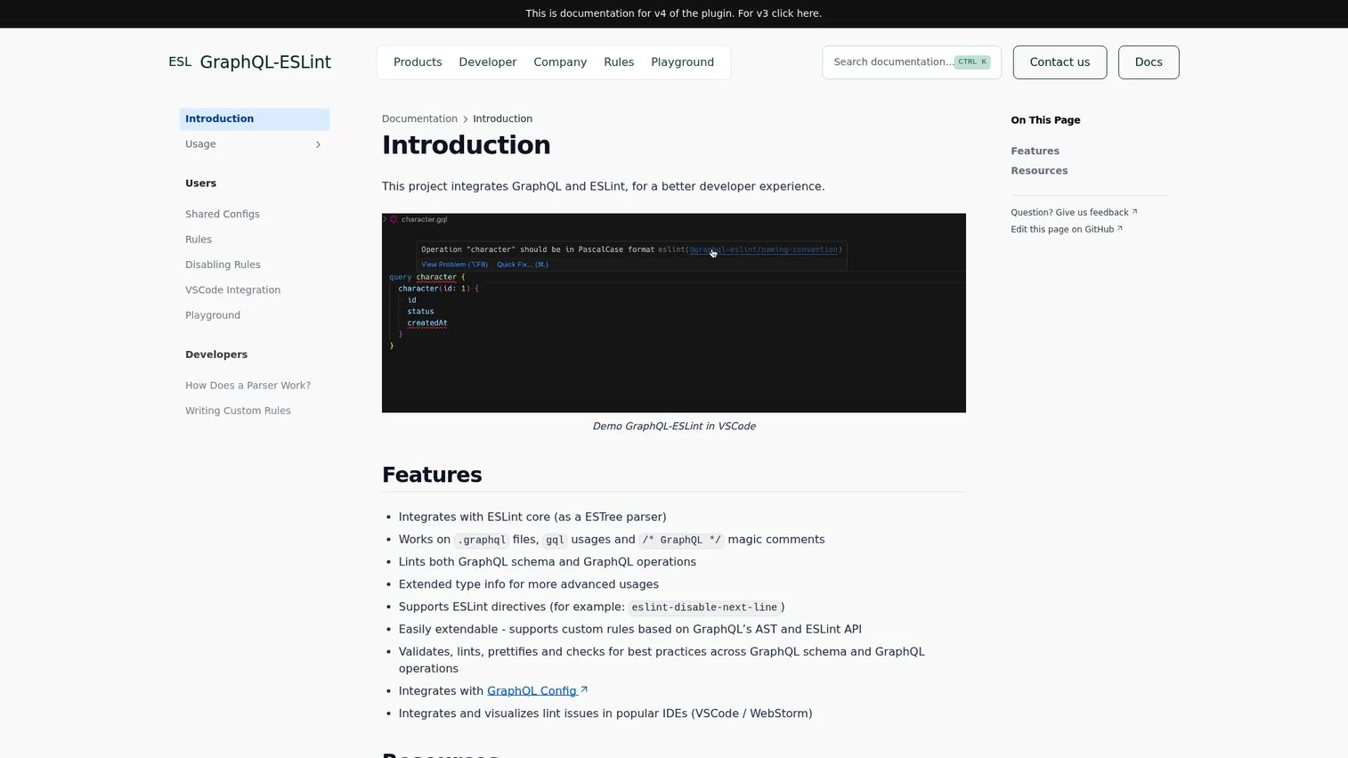
Task: Click the Documentation breadcrumb
Action: (x=419, y=119)
